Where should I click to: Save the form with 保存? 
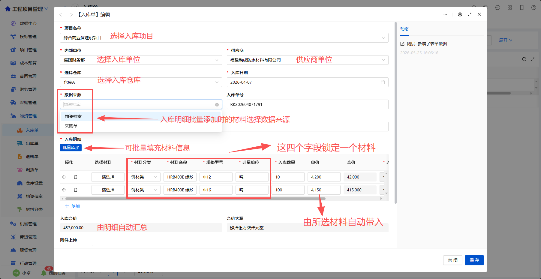tap(474, 260)
